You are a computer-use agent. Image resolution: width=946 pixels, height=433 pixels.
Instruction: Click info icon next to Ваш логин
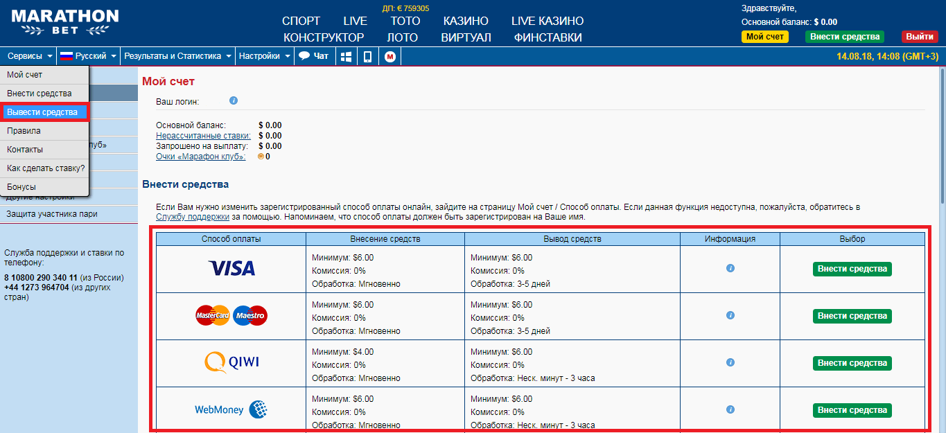coord(234,100)
